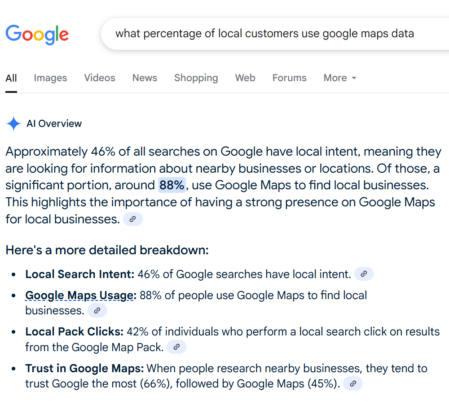The height and width of the screenshot is (413, 449).
Task: Click the Google logo
Action: pos(37,35)
